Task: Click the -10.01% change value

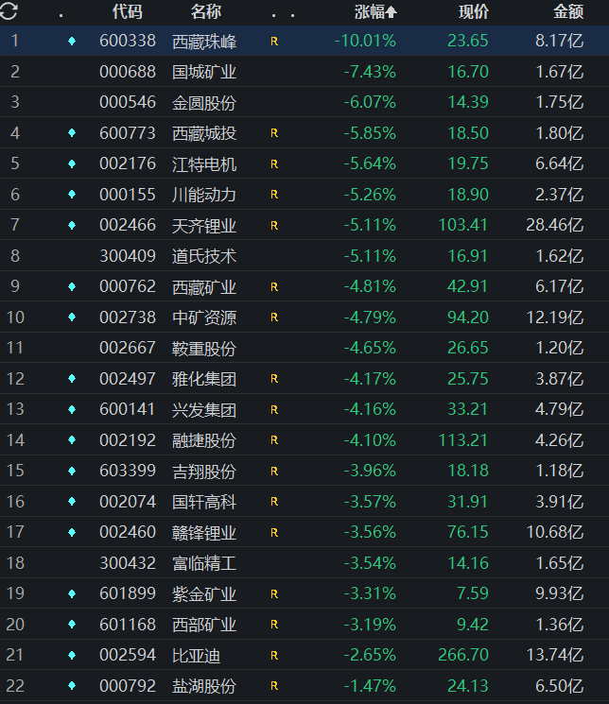Action: 365,41
